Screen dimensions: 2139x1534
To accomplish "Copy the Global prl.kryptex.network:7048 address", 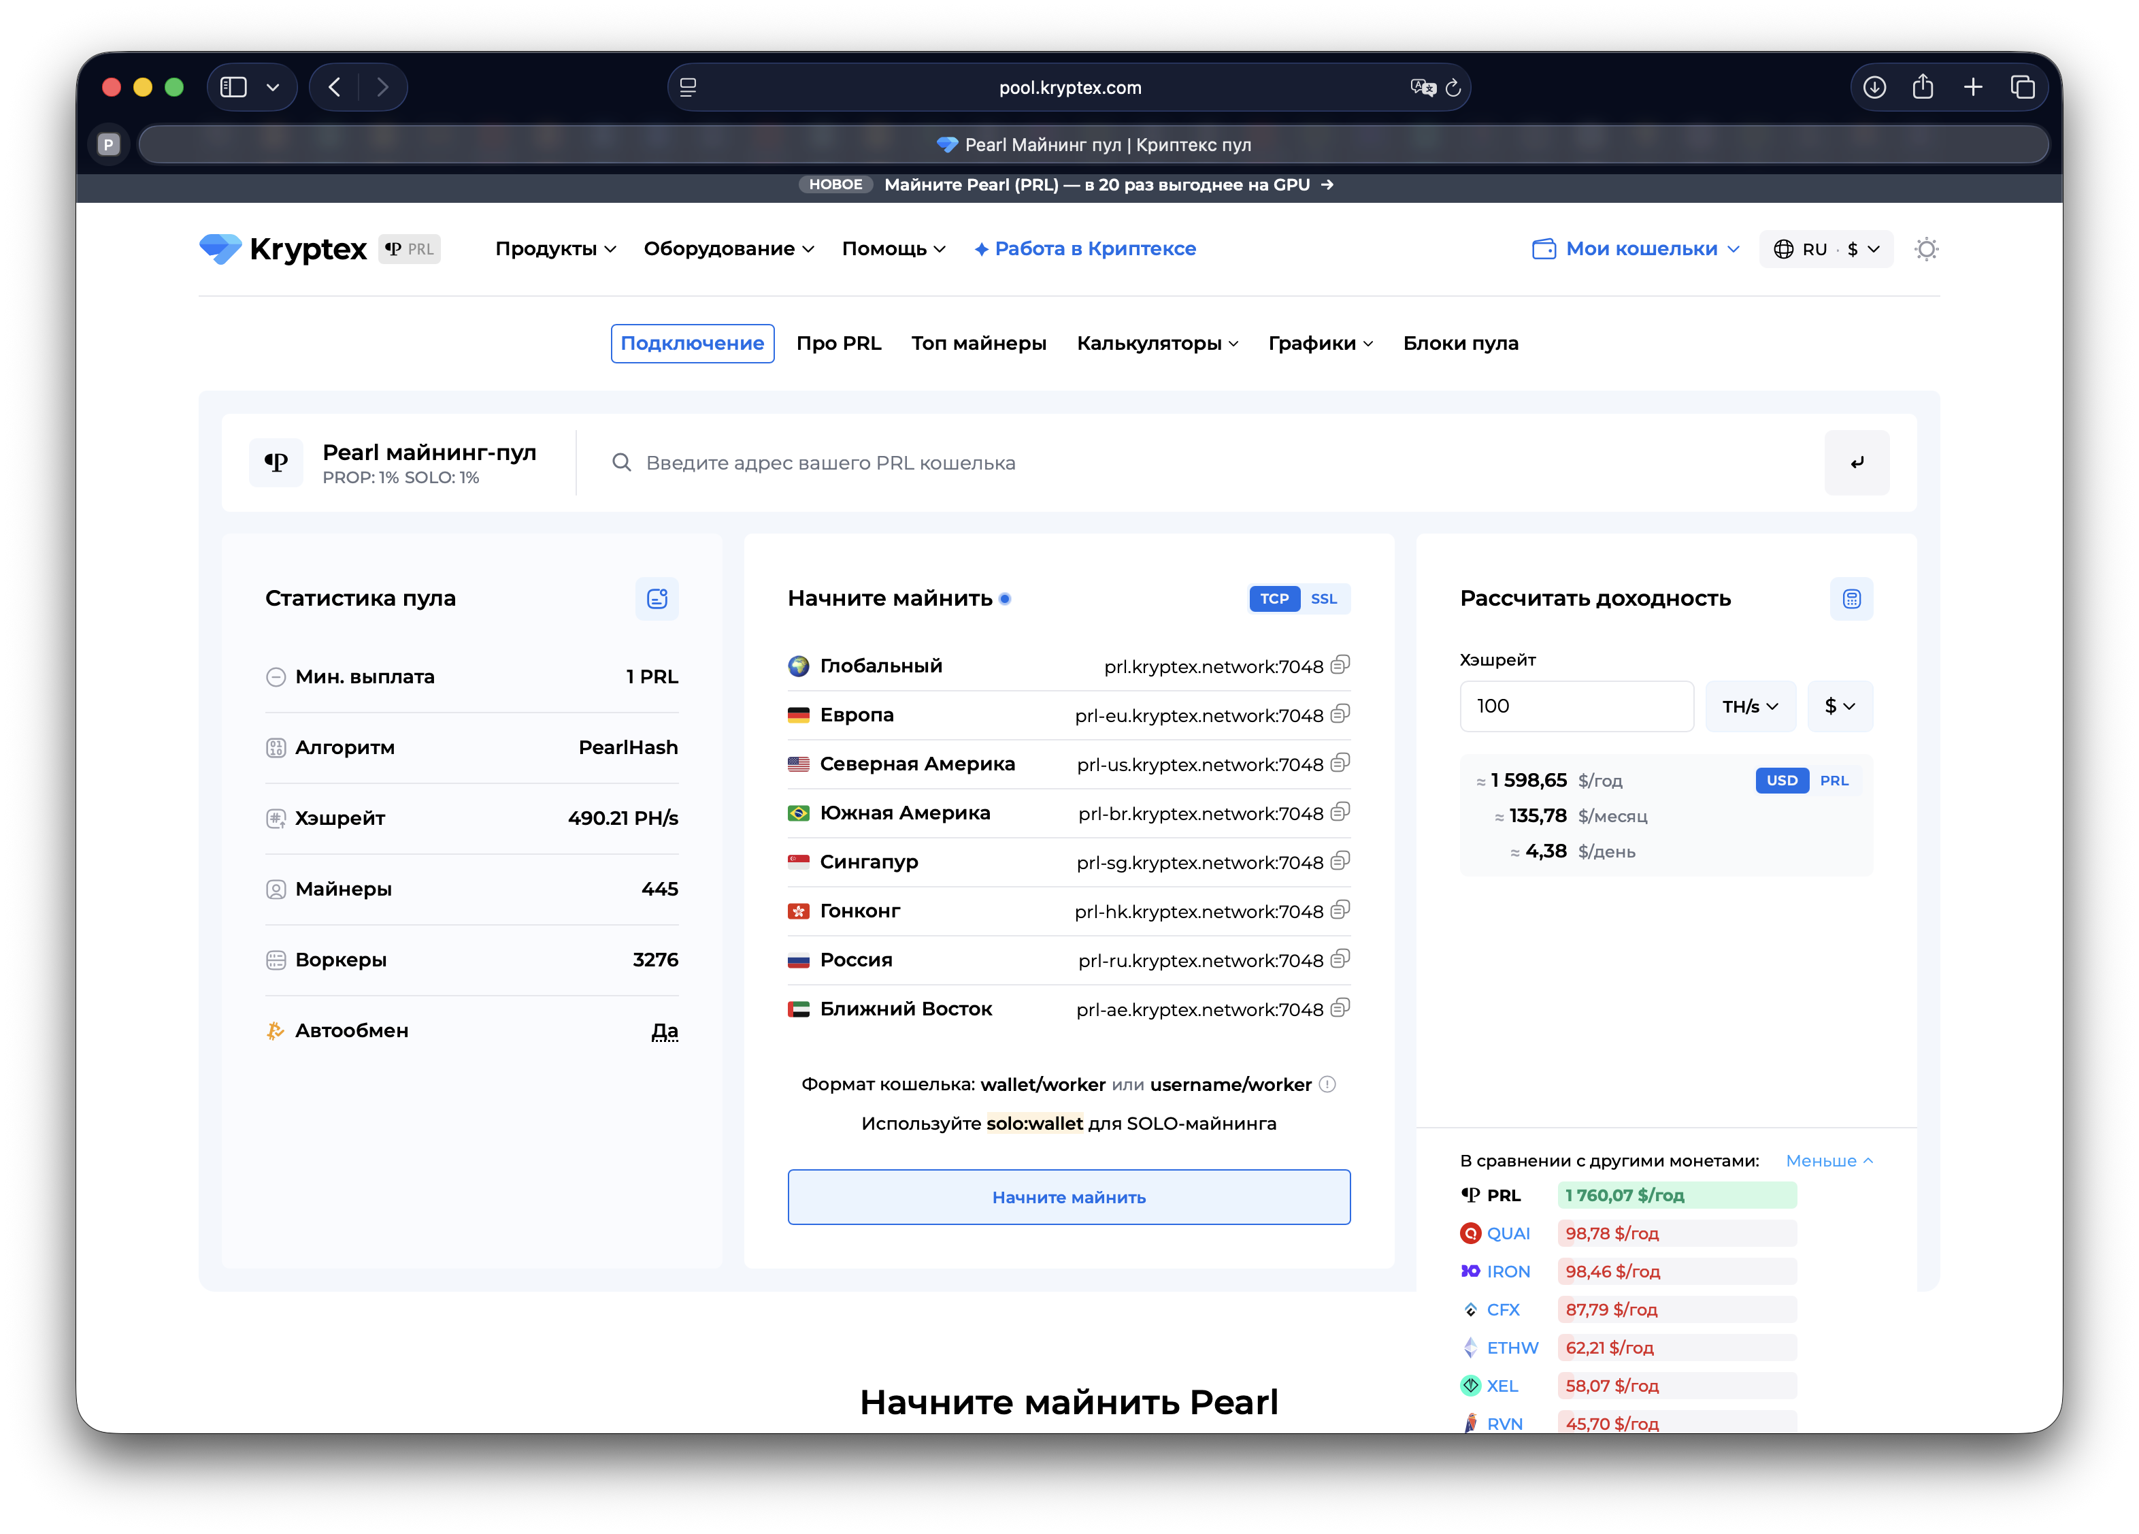I will (x=1340, y=665).
